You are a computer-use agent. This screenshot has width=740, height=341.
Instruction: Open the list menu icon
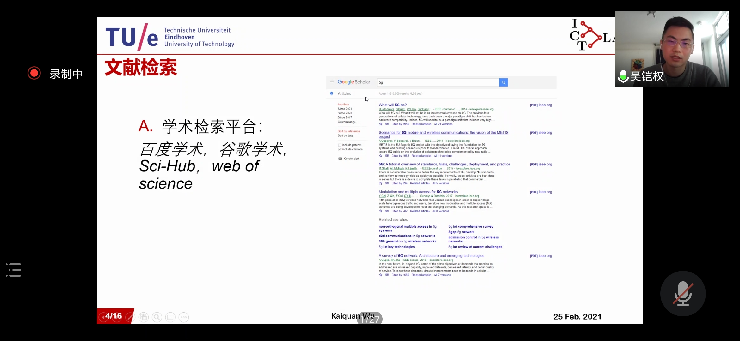14,270
